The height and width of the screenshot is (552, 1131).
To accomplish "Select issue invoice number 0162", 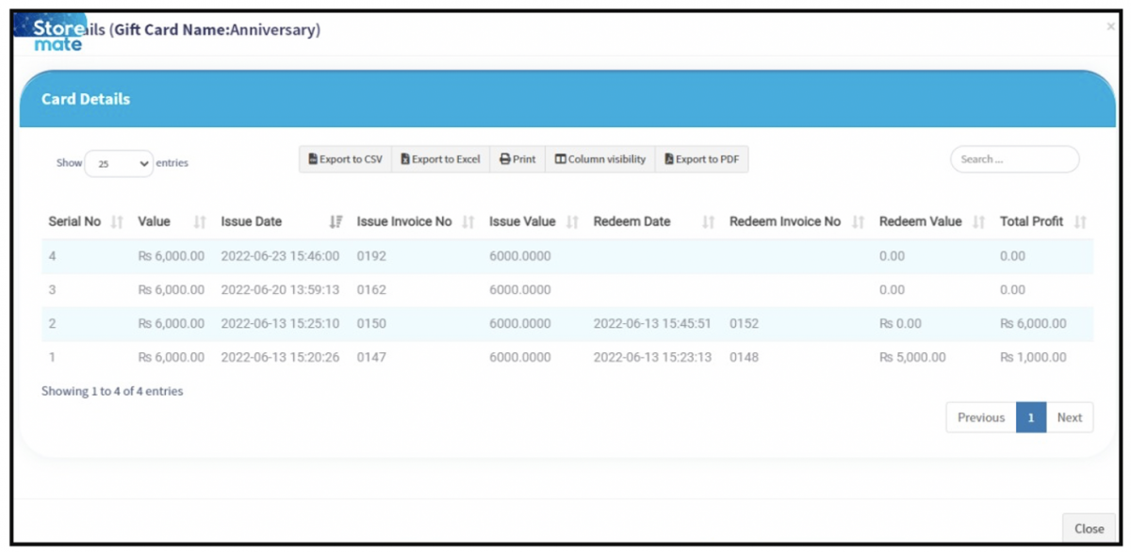I will pos(371,290).
